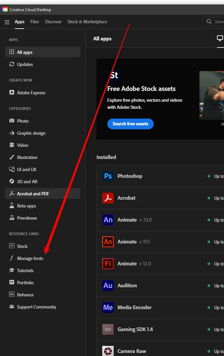Select the Photo category
This screenshot has width=224, height=356.
[x=43, y=121]
